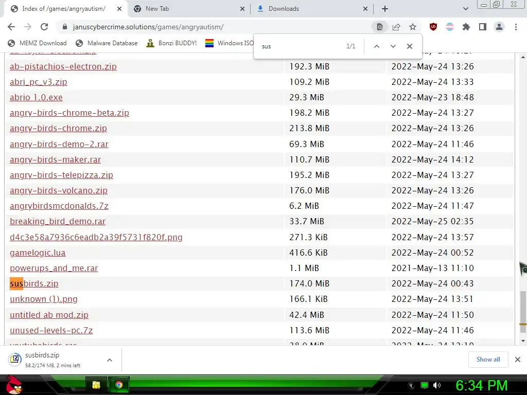Expand the susbirds.zip download options chevron
Screen dimensions: 527x395
110,360
